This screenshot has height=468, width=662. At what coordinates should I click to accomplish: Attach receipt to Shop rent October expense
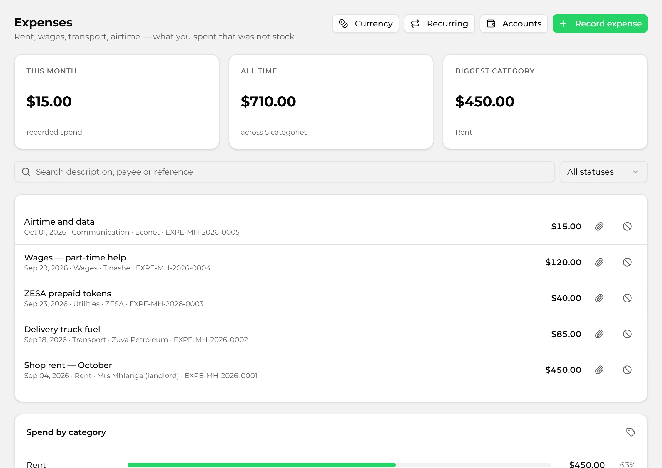pyautogui.click(x=599, y=370)
